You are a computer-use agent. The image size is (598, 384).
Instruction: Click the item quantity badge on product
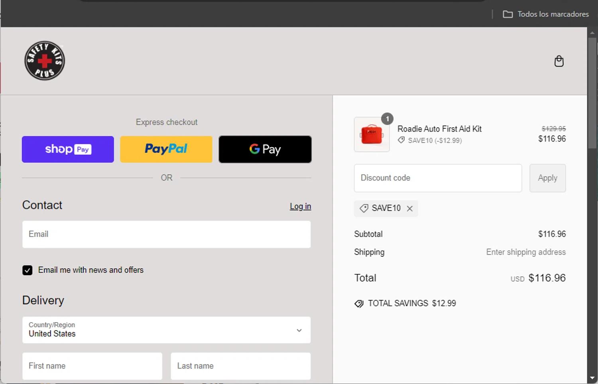click(387, 119)
